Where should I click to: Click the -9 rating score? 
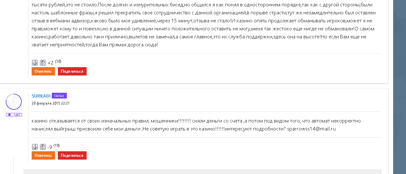pyautogui.click(x=50, y=147)
